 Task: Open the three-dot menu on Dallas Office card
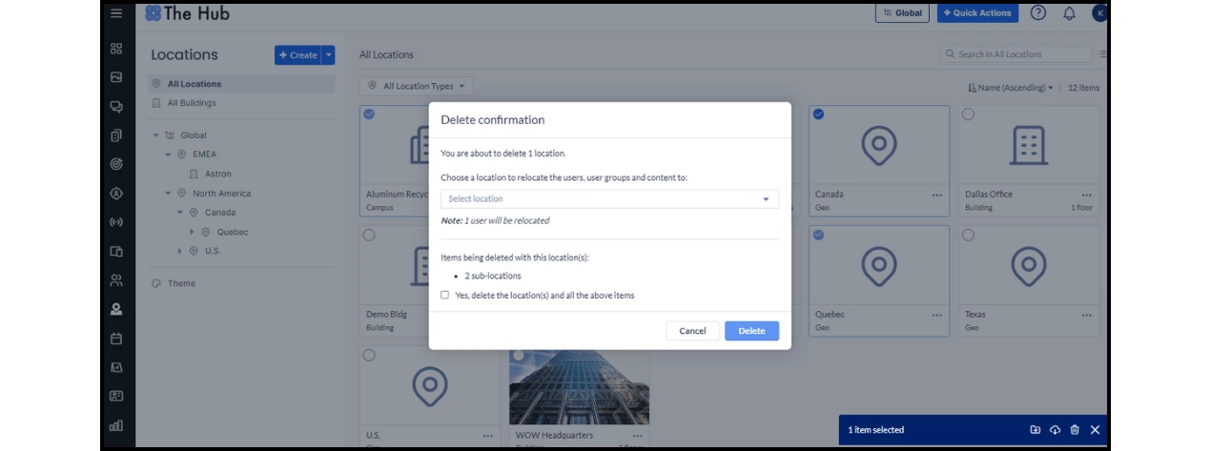coord(1086,195)
